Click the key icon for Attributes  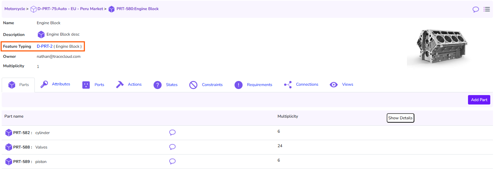click(x=44, y=84)
